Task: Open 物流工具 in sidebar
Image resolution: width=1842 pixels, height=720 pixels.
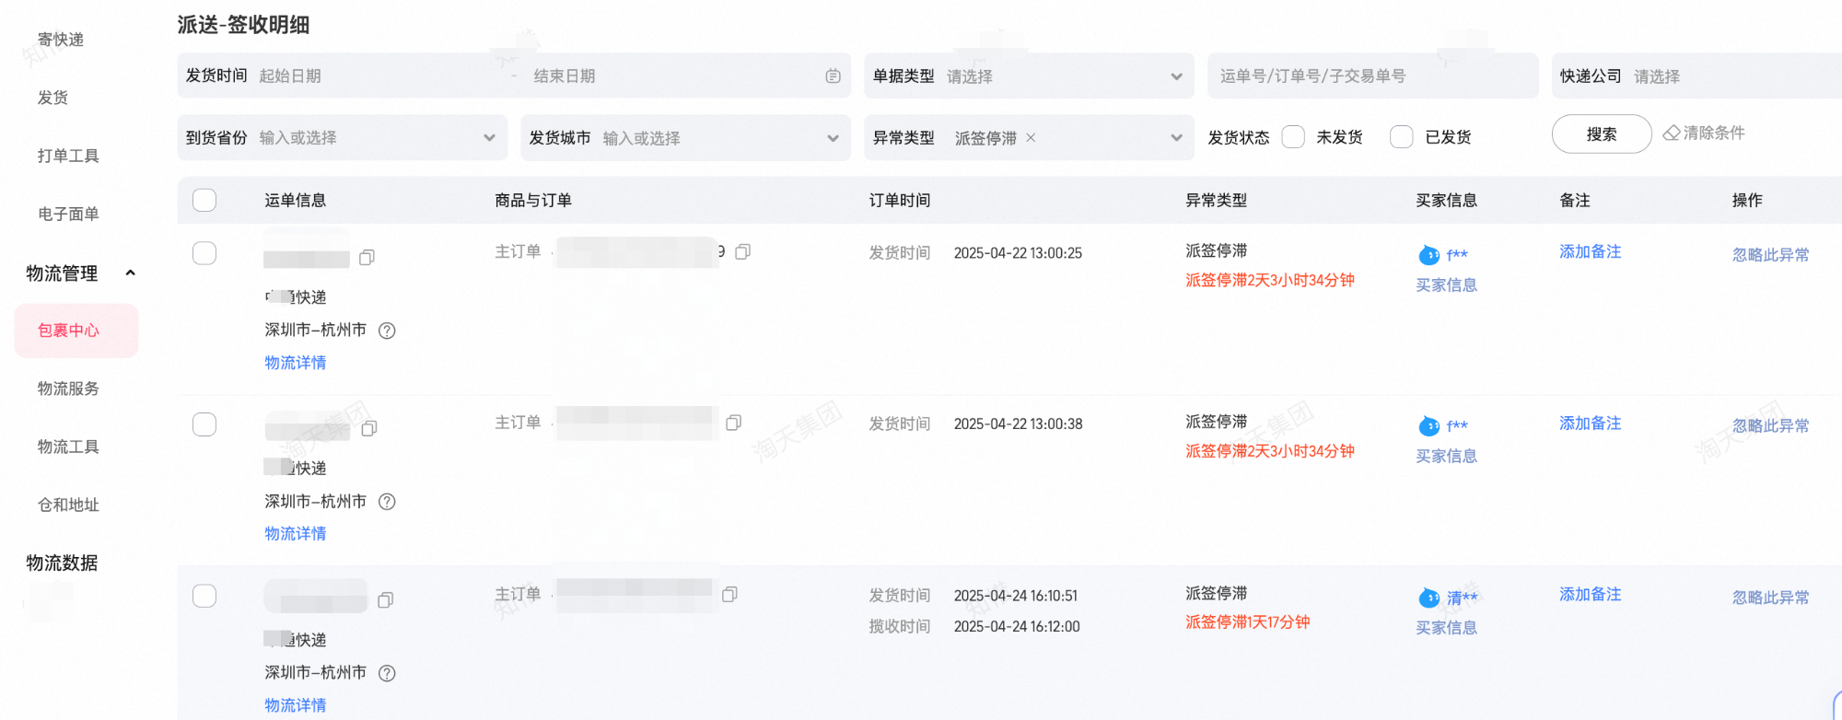Action: coord(68,447)
